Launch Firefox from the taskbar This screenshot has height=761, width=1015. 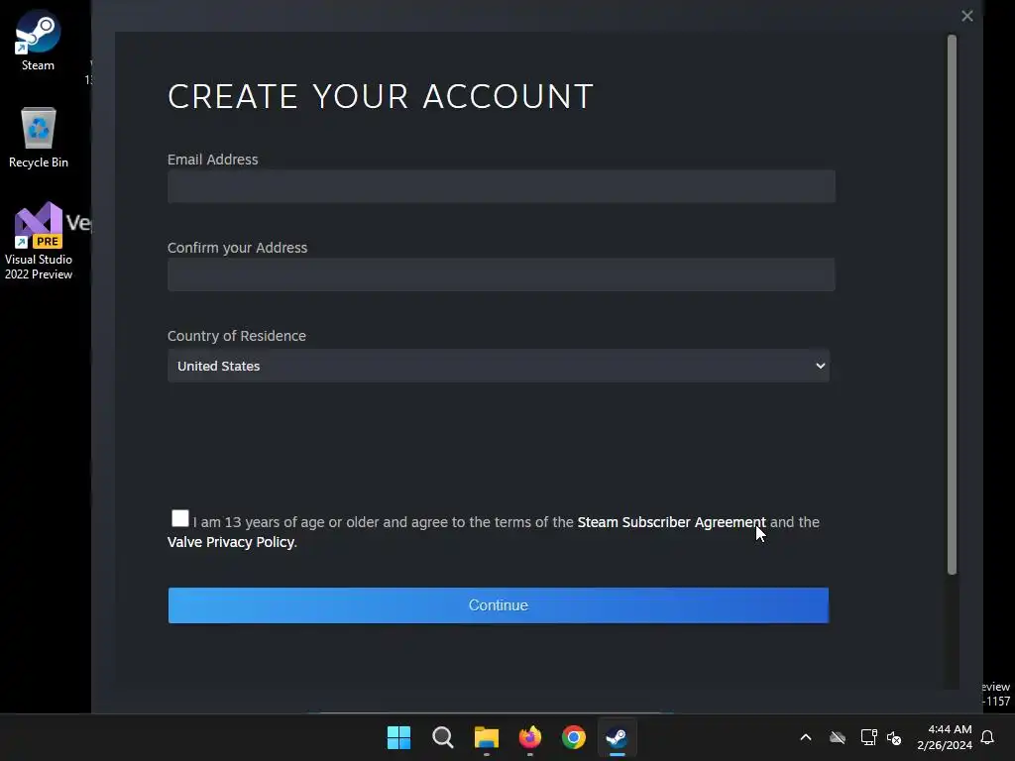530,737
